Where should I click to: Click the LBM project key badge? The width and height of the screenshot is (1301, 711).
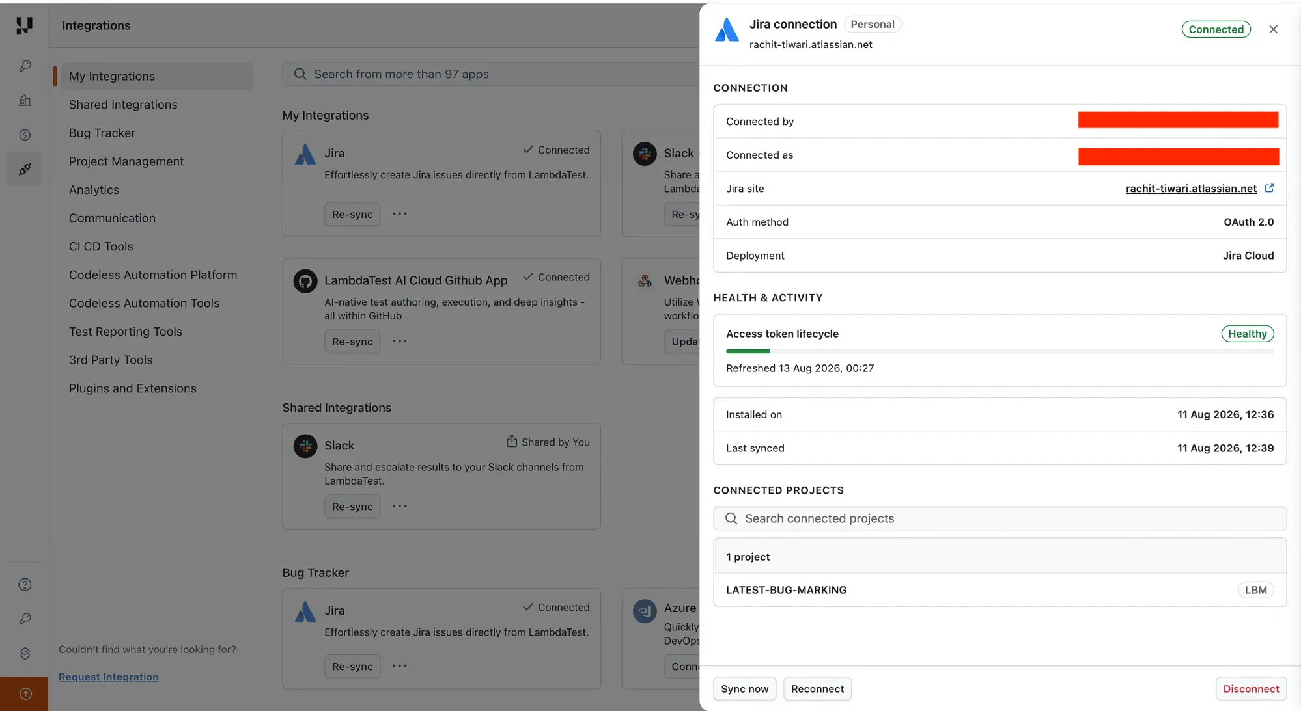click(x=1255, y=590)
